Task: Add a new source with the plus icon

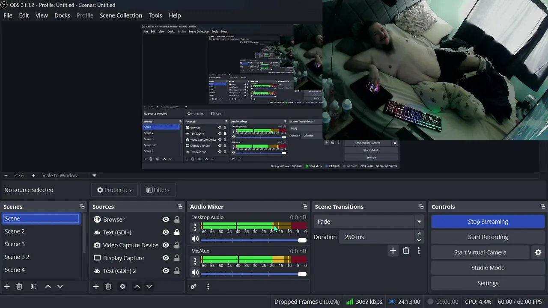Action: [96, 287]
